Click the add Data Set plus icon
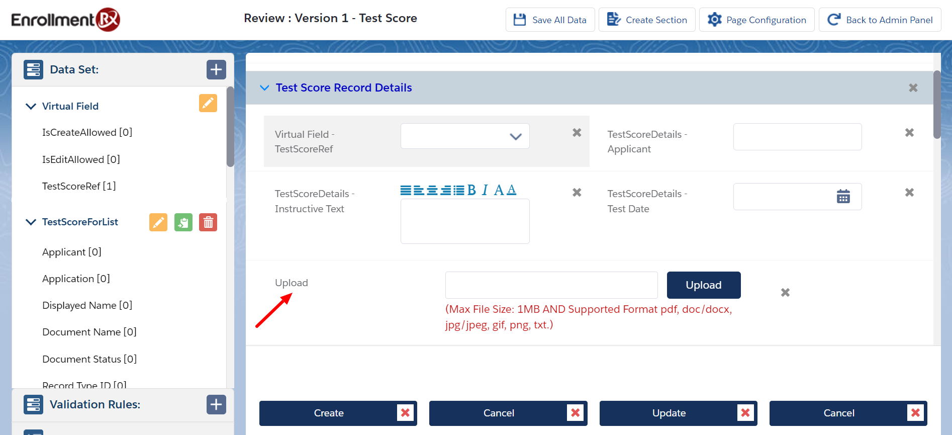Screen dimensions: 952x435 [216, 69]
